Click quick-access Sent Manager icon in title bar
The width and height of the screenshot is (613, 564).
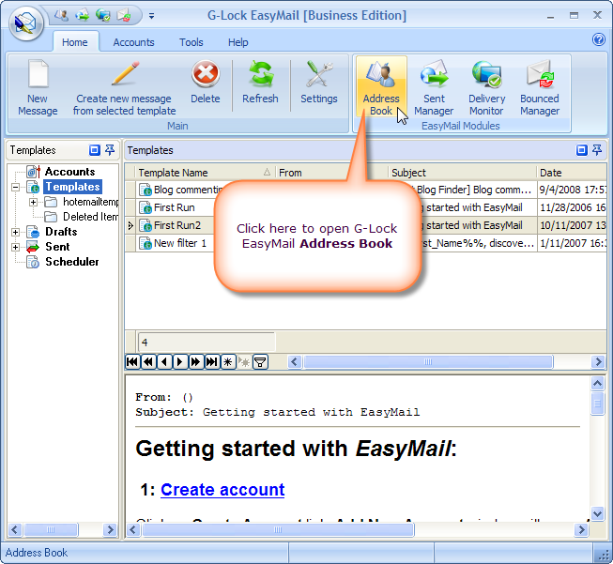(x=83, y=16)
